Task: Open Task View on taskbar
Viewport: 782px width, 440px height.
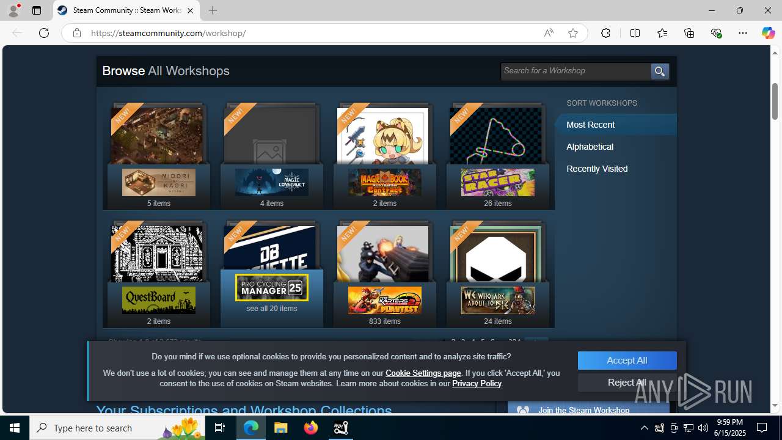Action: 220,428
